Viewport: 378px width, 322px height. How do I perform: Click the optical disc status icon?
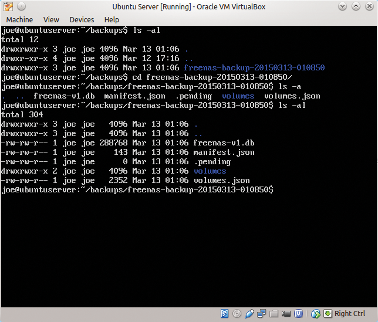click(x=237, y=314)
